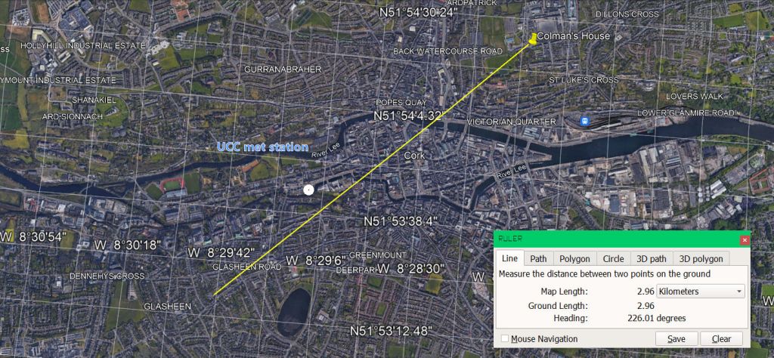
Task: Switch to the Path tab
Action: tap(538, 259)
